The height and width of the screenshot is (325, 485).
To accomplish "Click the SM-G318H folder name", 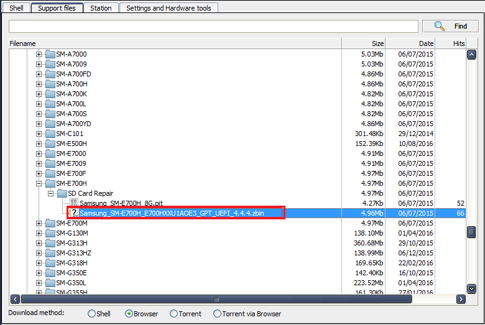I will tap(72, 263).
